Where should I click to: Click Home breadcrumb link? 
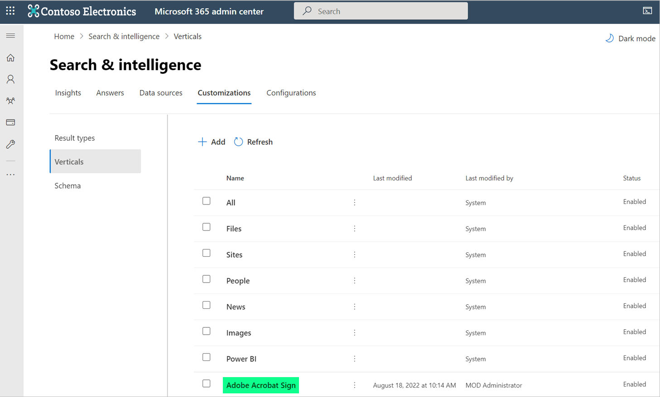click(x=64, y=36)
